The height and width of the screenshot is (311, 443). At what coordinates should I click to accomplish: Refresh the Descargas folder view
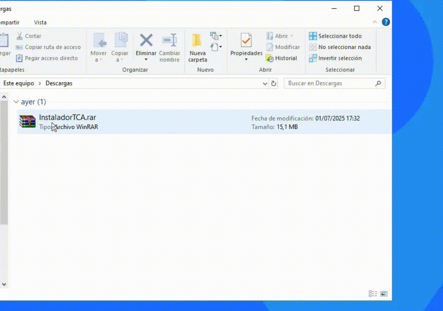274,83
